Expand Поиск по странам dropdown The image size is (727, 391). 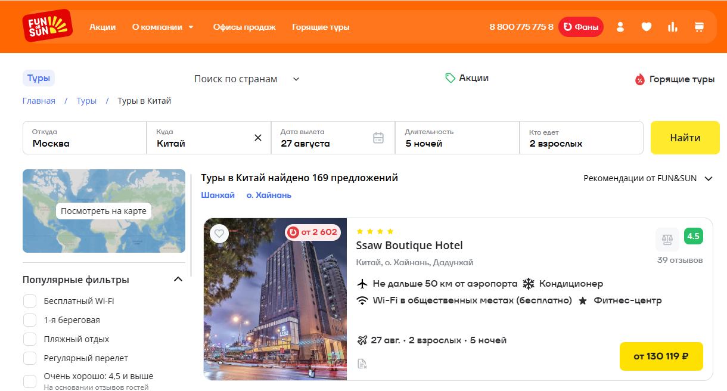click(x=247, y=79)
